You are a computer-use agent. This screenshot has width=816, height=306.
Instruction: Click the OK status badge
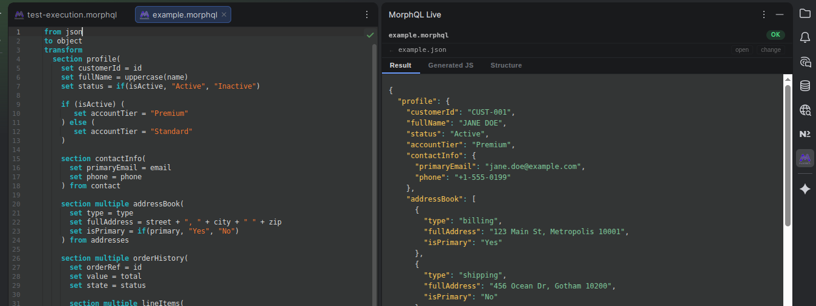tap(775, 35)
